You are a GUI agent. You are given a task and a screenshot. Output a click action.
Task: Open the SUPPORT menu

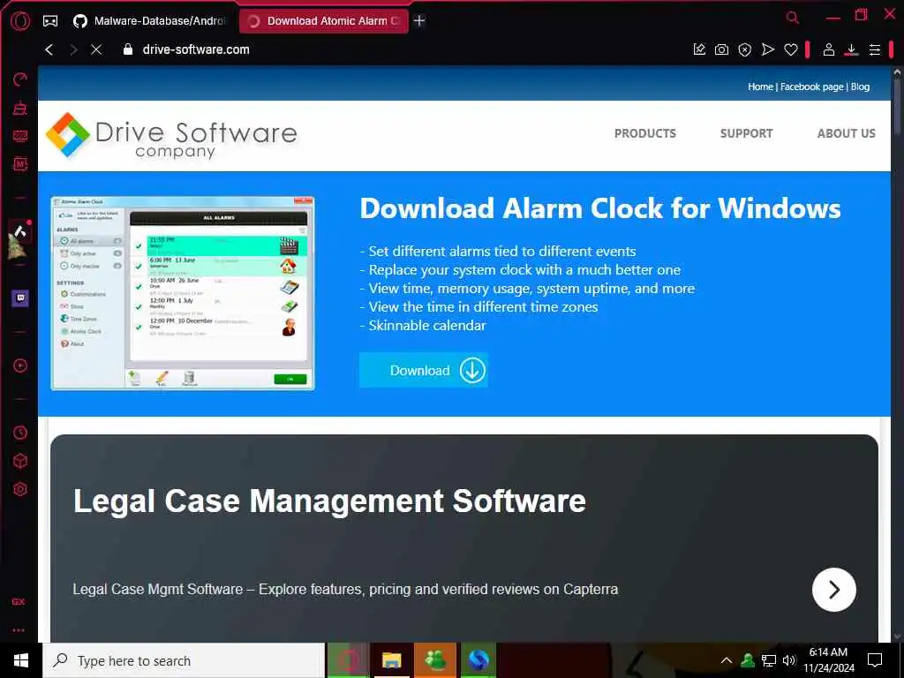tap(747, 133)
